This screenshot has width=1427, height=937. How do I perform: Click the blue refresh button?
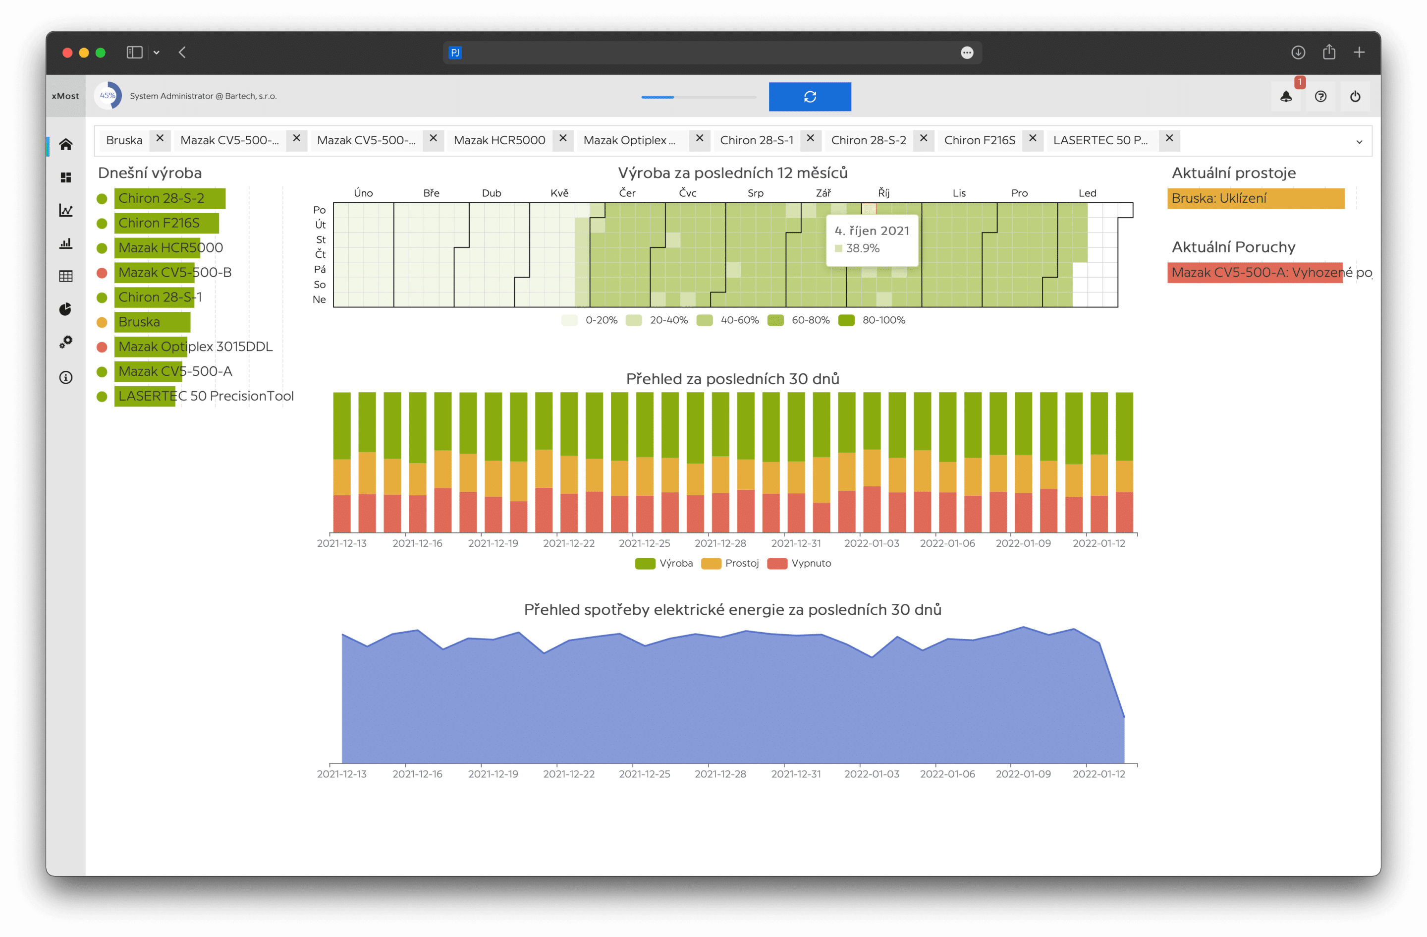810,97
